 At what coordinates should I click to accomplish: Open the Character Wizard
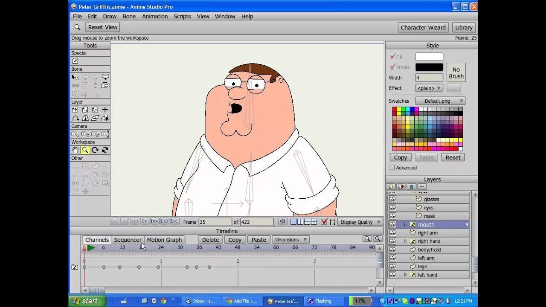[423, 27]
